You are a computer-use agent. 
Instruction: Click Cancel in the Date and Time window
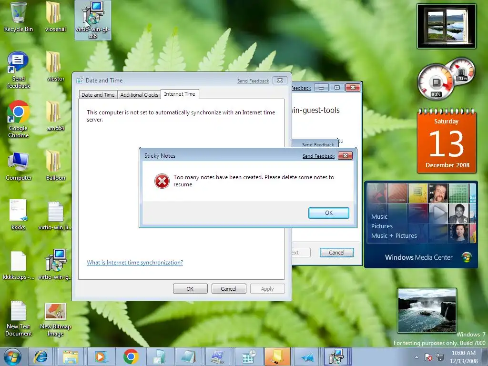click(229, 289)
